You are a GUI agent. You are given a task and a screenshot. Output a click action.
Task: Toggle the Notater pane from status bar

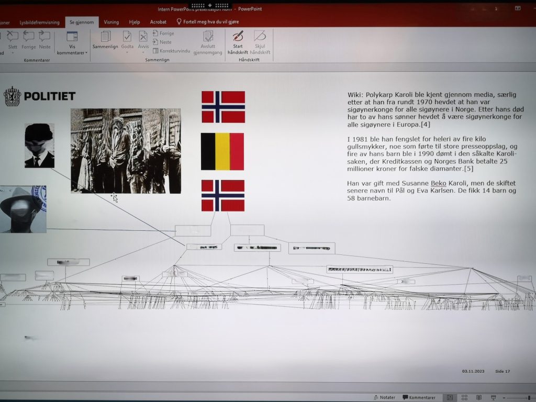386,397
